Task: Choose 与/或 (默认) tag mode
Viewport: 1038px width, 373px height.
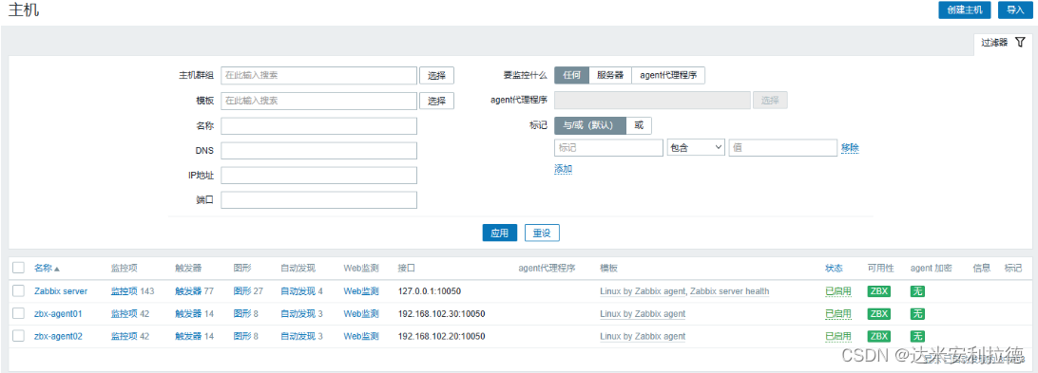Action: (590, 125)
